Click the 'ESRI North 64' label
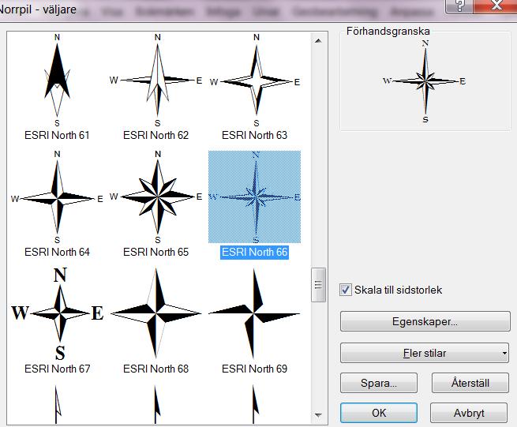517x427 pixels. pyautogui.click(x=57, y=252)
